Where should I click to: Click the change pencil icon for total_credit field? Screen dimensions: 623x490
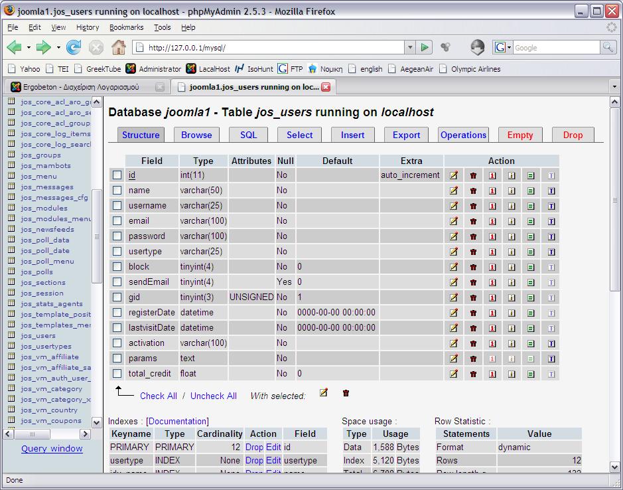click(x=453, y=373)
